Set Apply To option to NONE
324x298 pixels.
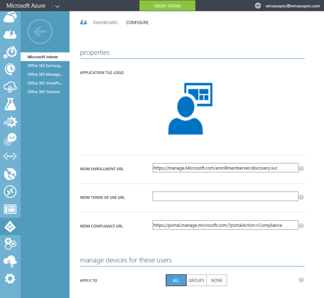click(x=217, y=280)
